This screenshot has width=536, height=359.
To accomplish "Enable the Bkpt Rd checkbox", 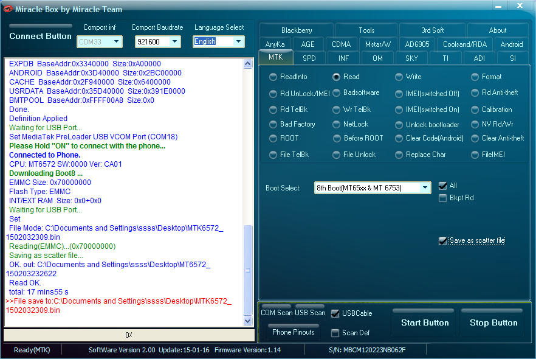I will click(x=442, y=198).
